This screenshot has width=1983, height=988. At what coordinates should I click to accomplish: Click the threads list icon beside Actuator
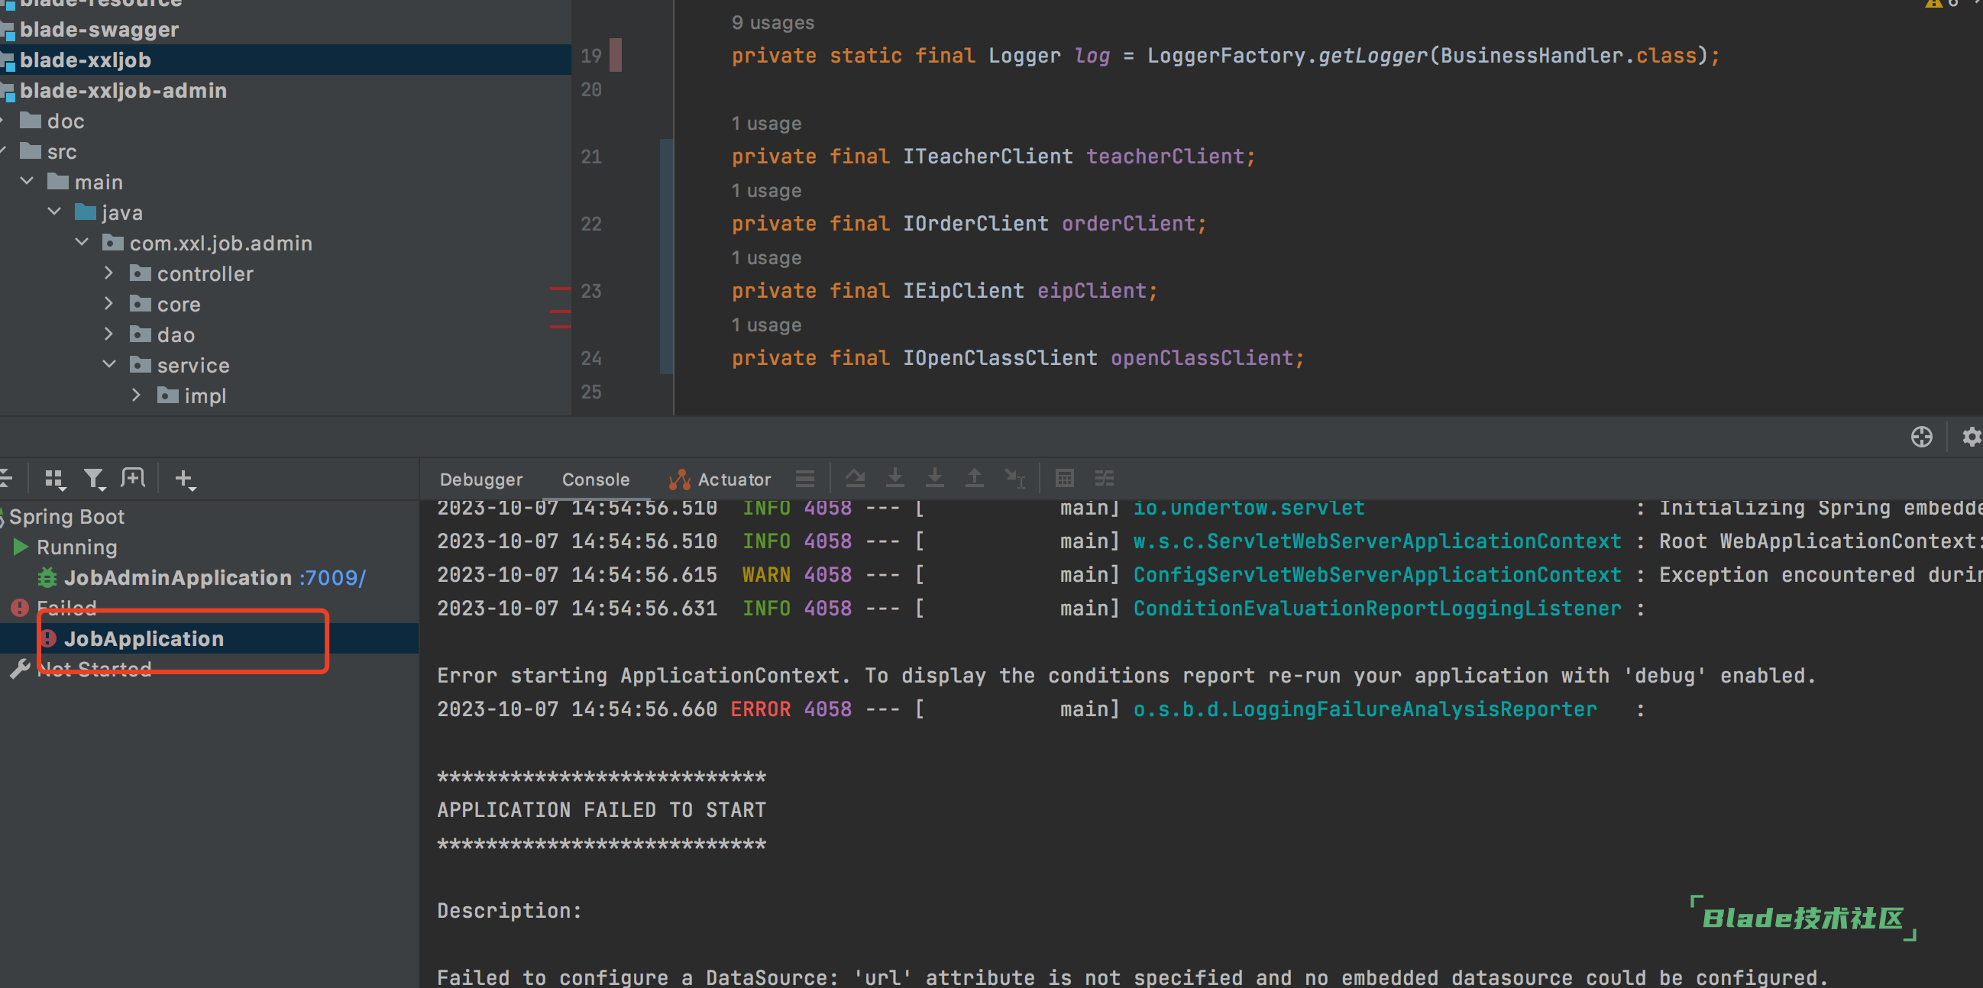click(805, 479)
